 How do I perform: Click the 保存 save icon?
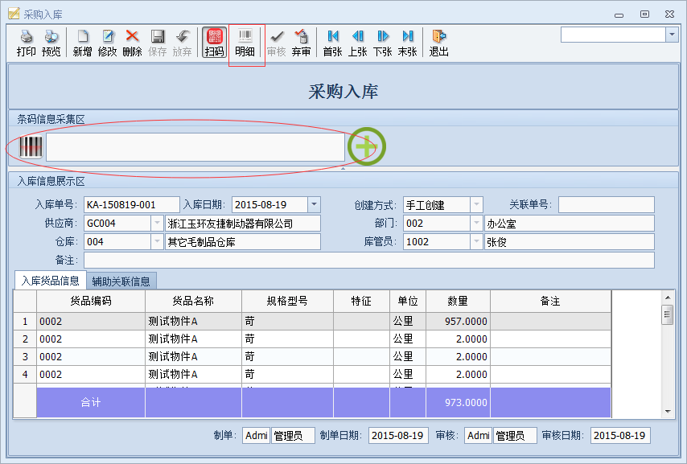pos(158,43)
